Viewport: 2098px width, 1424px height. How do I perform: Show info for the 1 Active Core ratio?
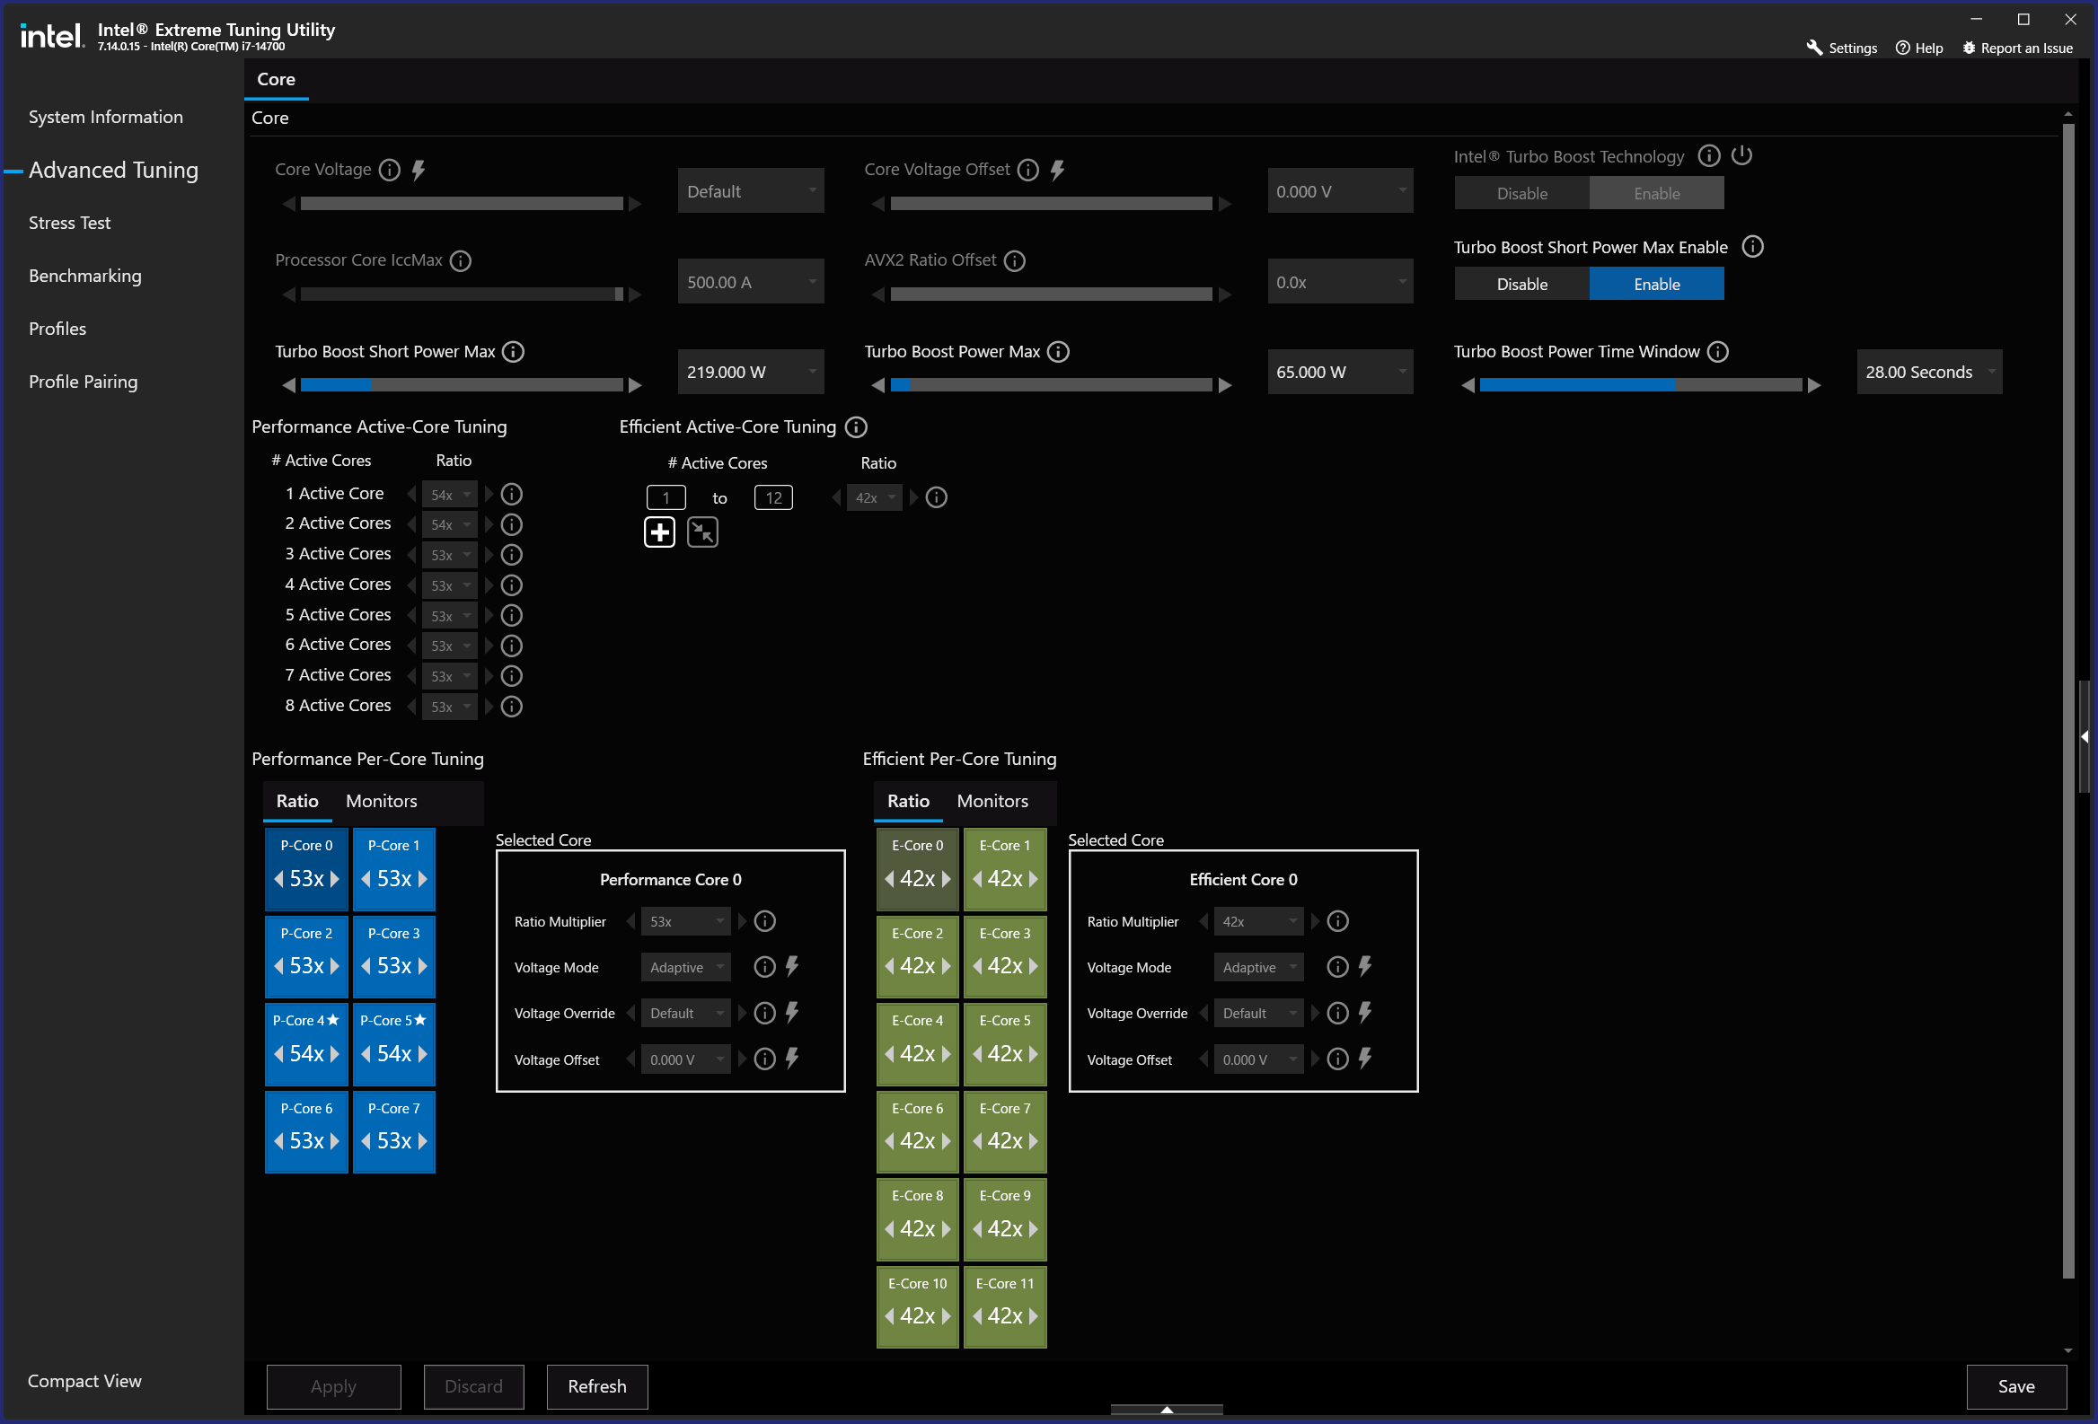coord(512,495)
